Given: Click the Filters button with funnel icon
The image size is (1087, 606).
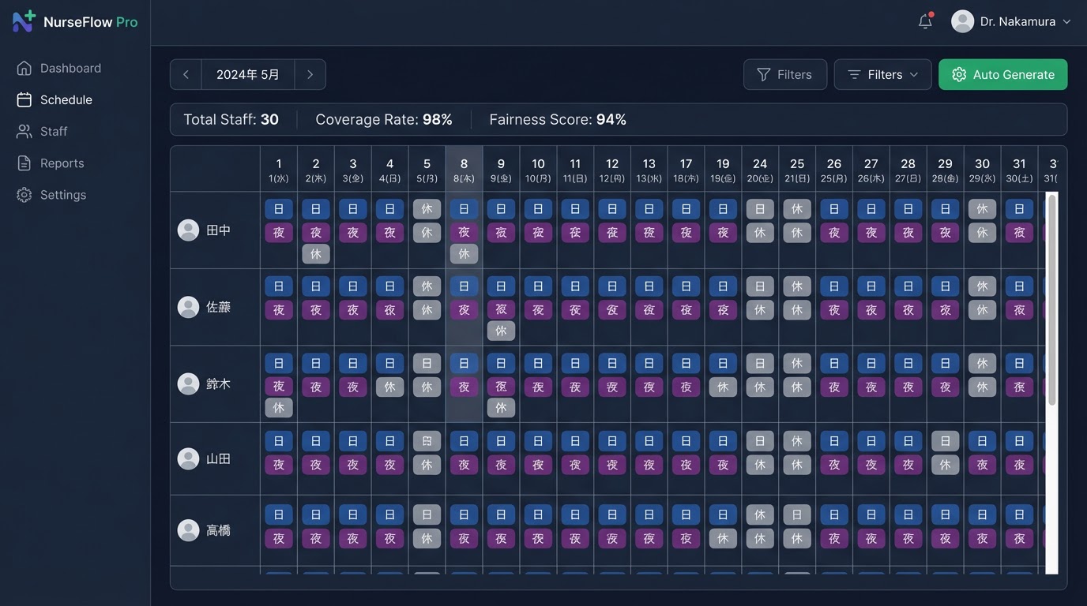Looking at the screenshot, I should click(x=784, y=75).
